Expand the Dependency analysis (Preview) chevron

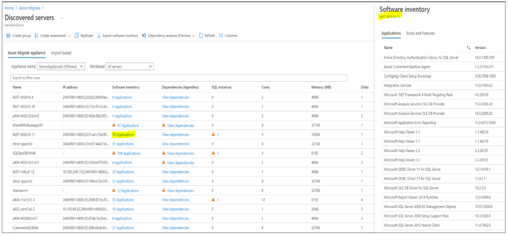point(194,36)
